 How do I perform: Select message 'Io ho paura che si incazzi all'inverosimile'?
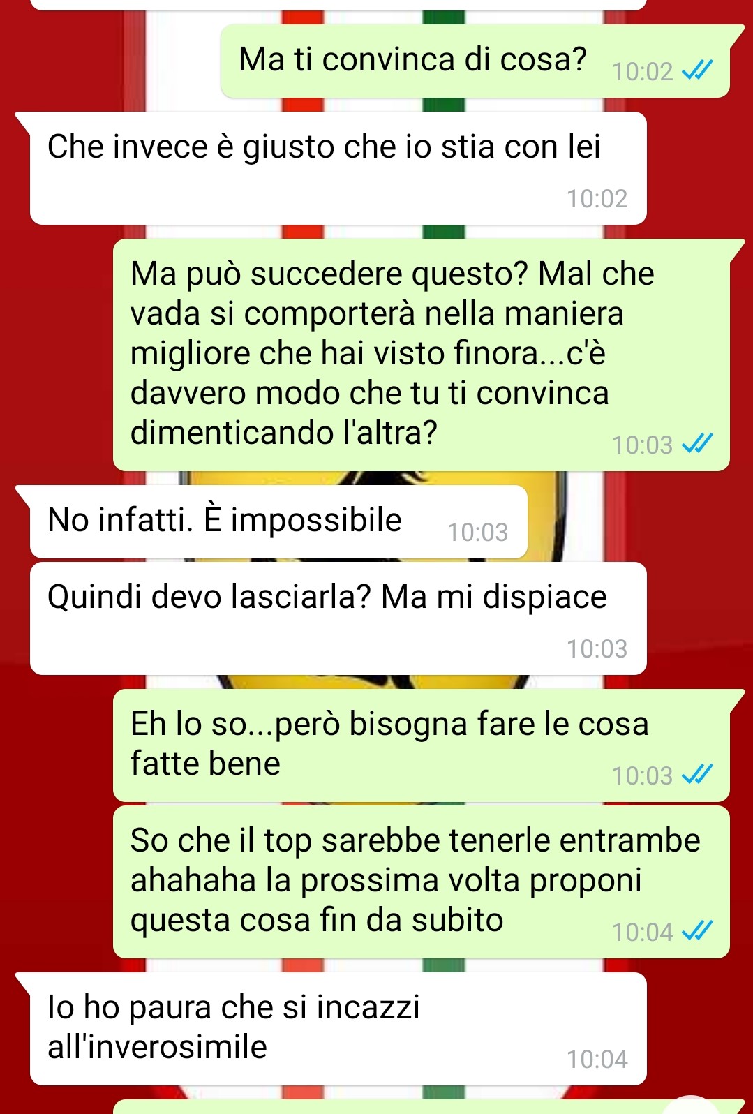(338, 1029)
